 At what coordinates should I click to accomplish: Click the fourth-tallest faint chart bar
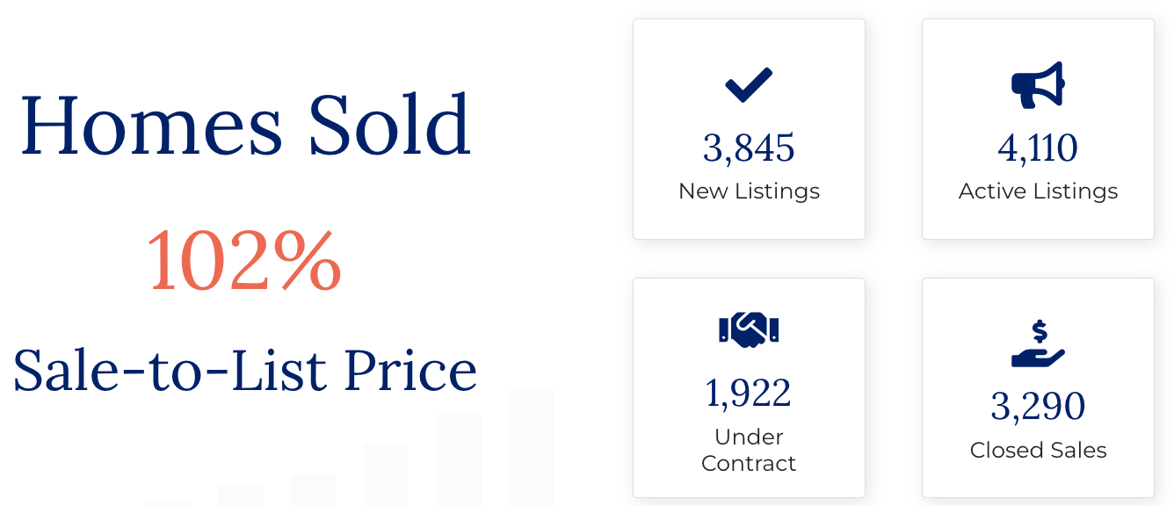point(314,489)
